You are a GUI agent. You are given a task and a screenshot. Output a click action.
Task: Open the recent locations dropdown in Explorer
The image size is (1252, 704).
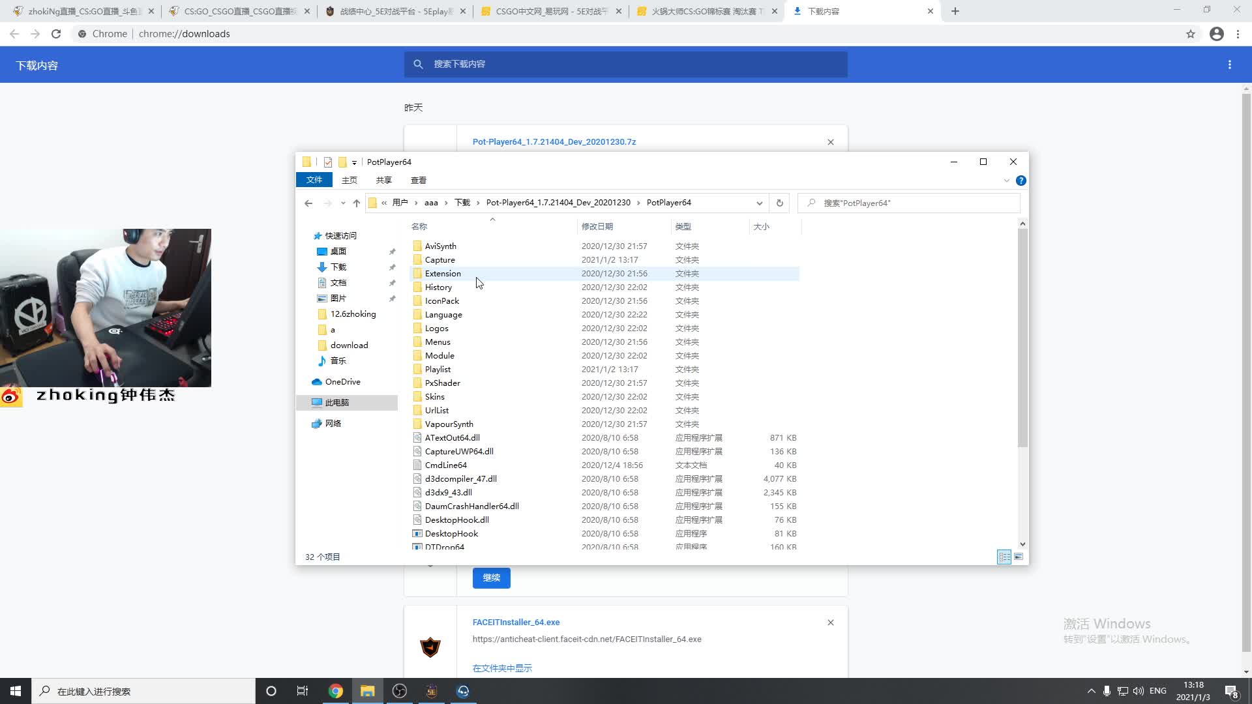click(x=343, y=203)
